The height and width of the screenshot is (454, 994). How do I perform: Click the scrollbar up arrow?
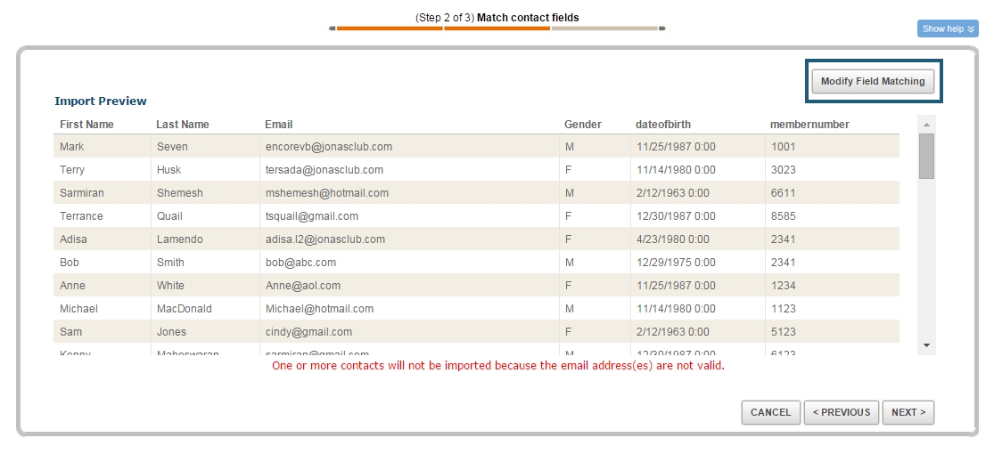pyautogui.click(x=926, y=124)
